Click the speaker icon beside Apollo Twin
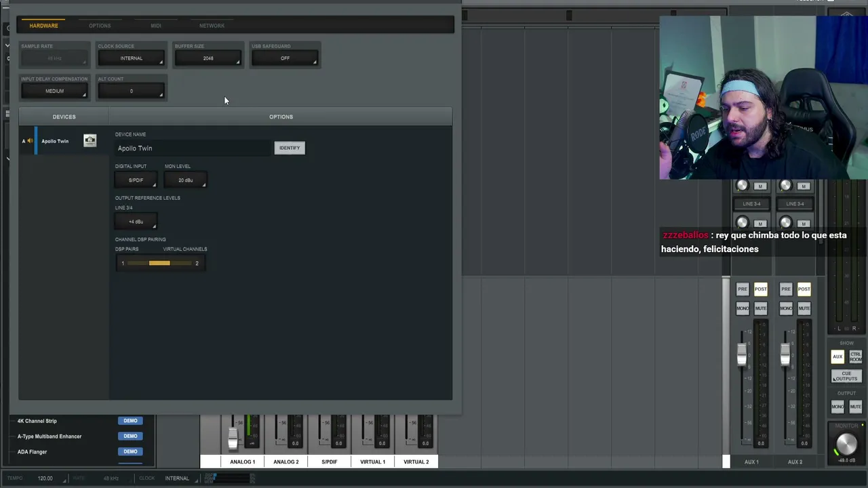Image resolution: width=868 pixels, height=488 pixels. pos(30,141)
